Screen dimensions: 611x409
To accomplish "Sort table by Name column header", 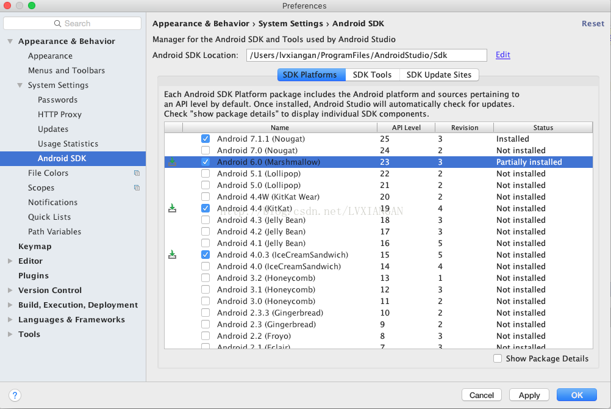I will pos(280,128).
